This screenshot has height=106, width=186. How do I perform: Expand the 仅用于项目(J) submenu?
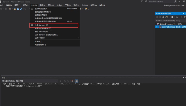pos(78,38)
